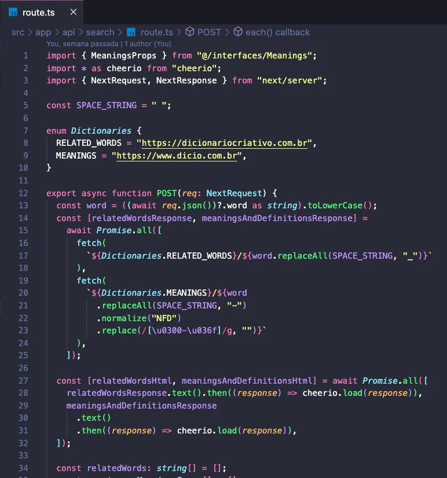The width and height of the screenshot is (447, 478).
Task: Open the each() callback breadcrumb
Action: [x=277, y=32]
